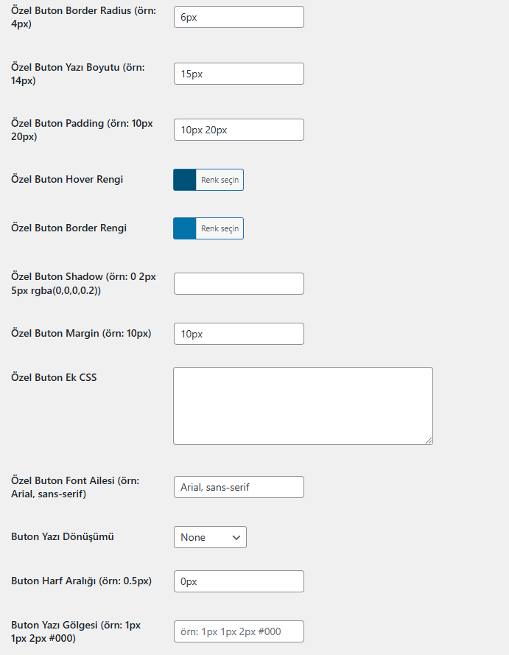Click the Özel Buton Hover Rengi label
Screen dimensions: 509x655
tap(67, 179)
